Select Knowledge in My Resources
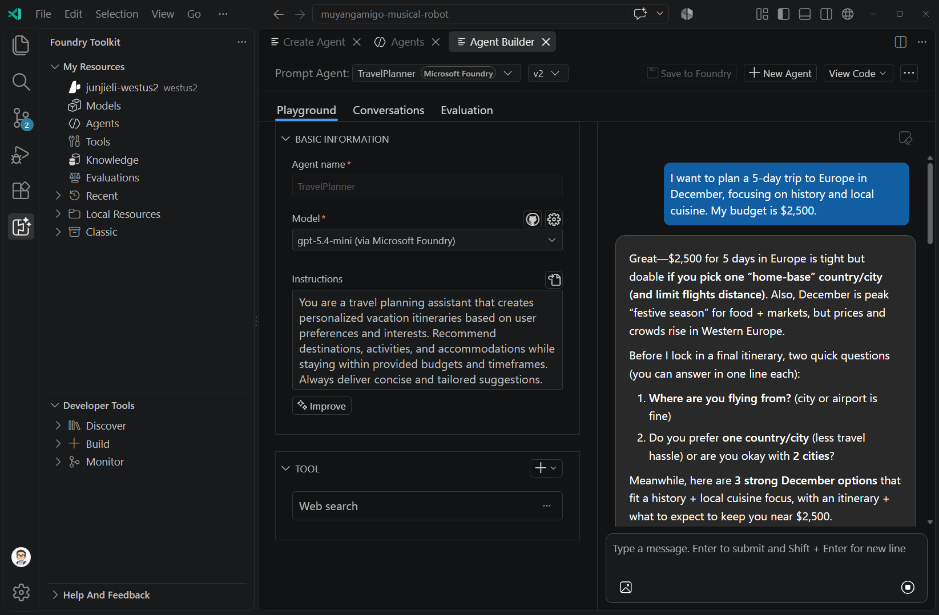 pyautogui.click(x=112, y=160)
